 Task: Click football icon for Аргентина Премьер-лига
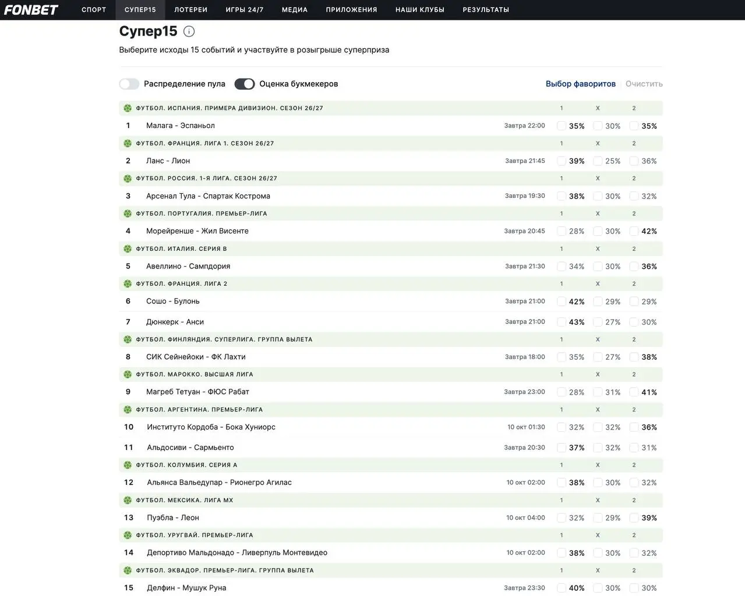tap(128, 409)
